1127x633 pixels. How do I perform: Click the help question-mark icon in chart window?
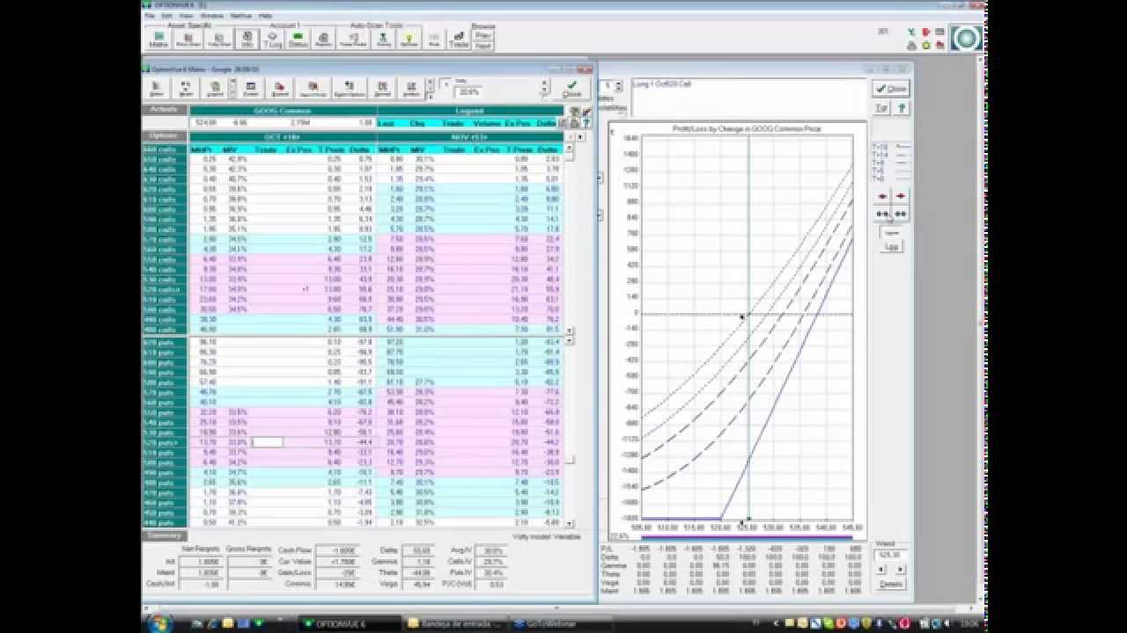(901, 108)
